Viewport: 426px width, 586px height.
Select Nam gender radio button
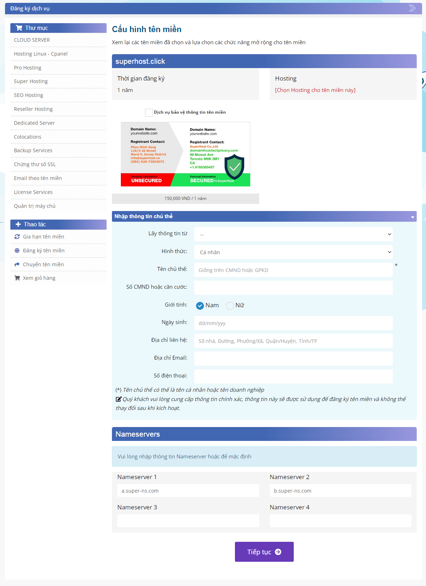click(200, 305)
